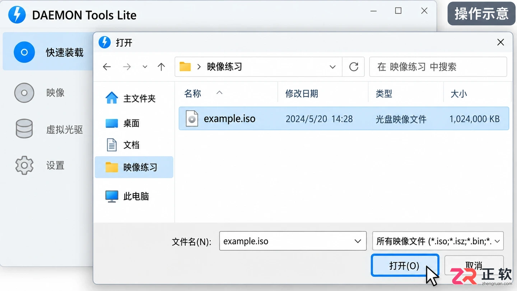Select the example.iso file name
Image resolution: width=517 pixels, height=291 pixels.
pos(229,119)
